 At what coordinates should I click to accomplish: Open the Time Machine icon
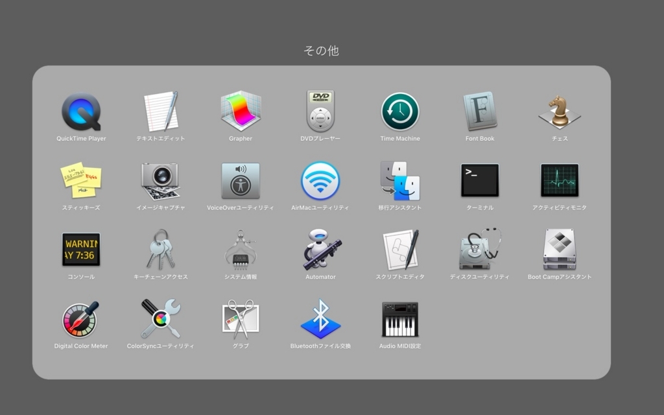click(400, 112)
